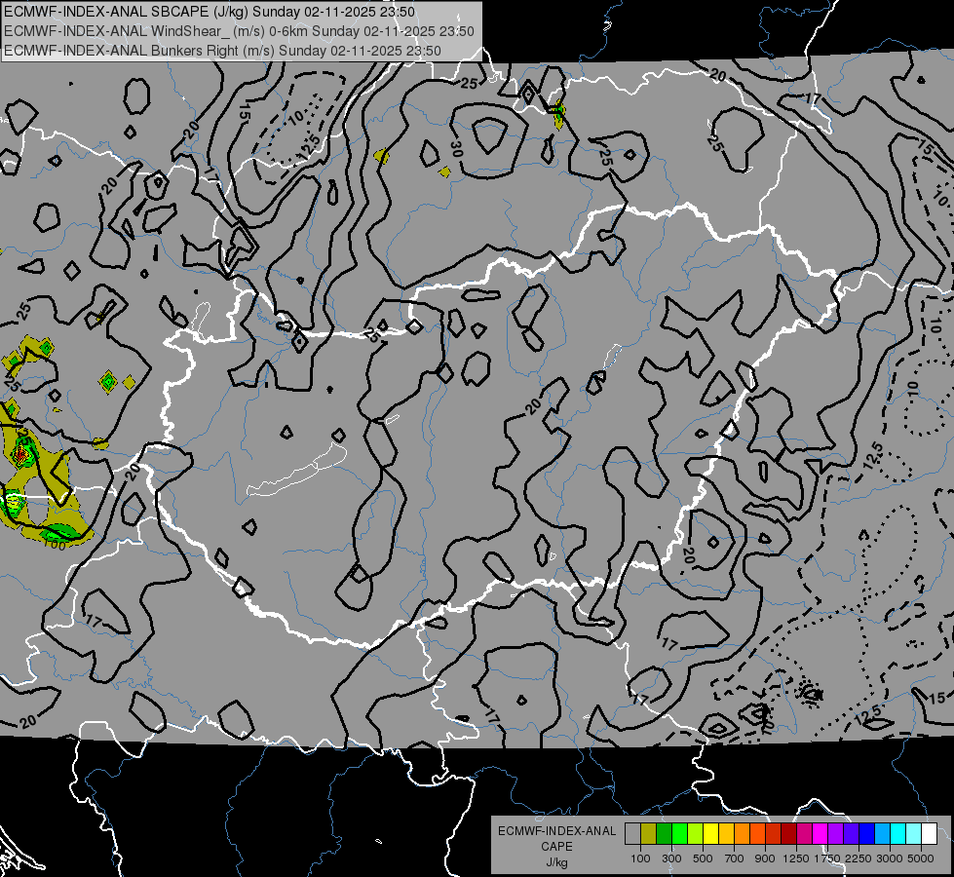Select the dark green legend swatch
This screenshot has width=954, height=877.
665,833
